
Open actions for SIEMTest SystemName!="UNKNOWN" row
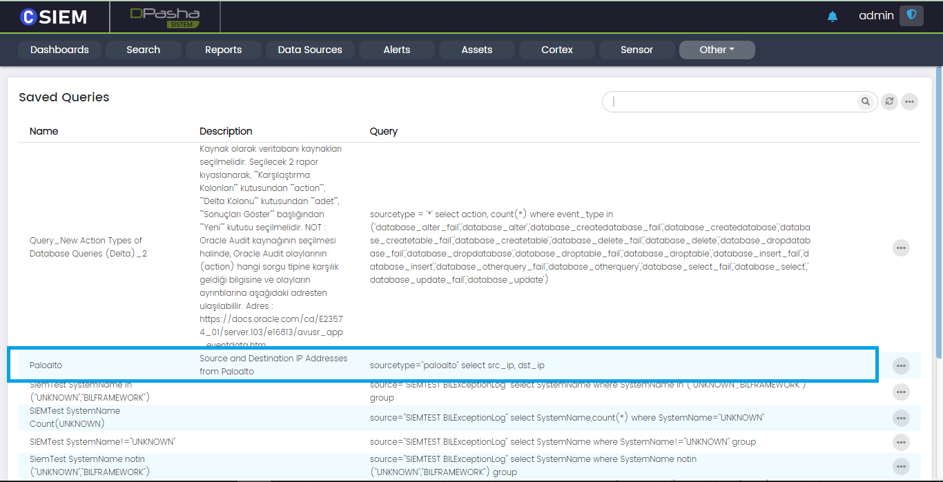pyautogui.click(x=901, y=442)
